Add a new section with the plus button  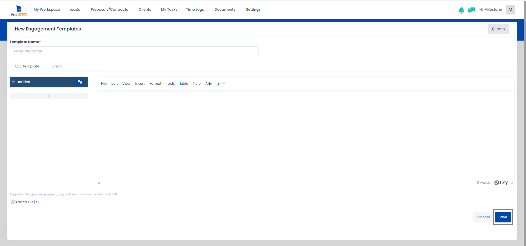49,96
